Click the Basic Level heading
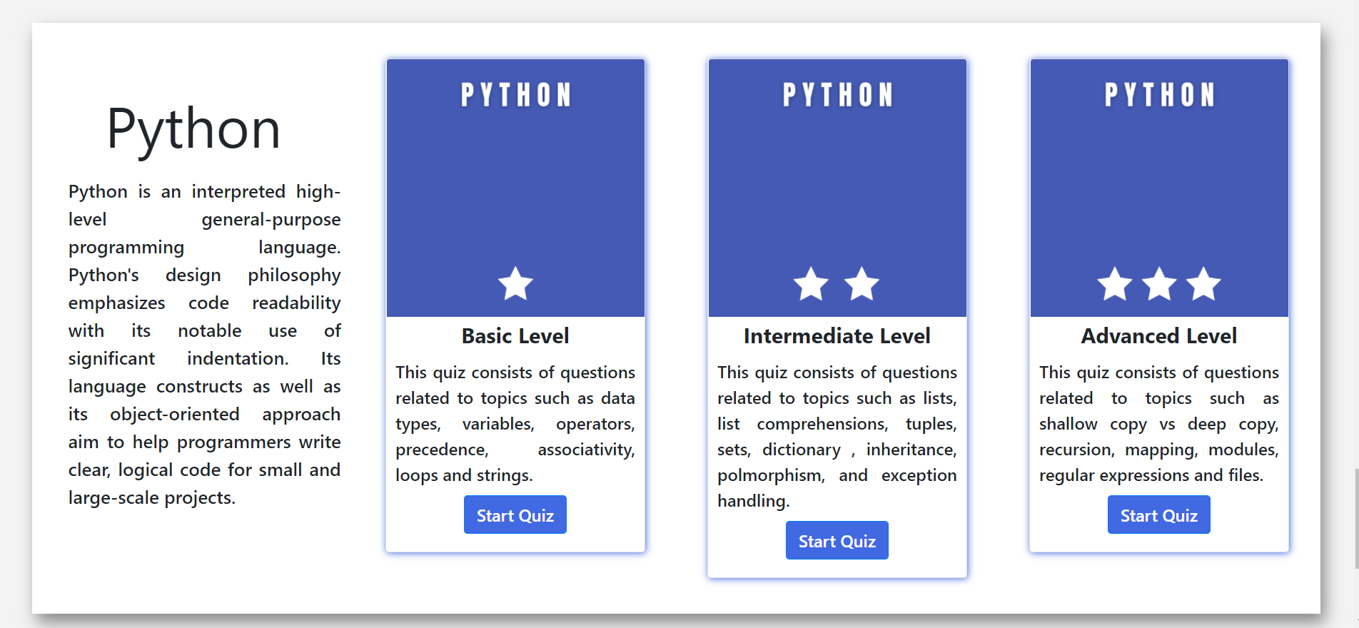Image resolution: width=1359 pixels, height=628 pixels. pos(515,335)
